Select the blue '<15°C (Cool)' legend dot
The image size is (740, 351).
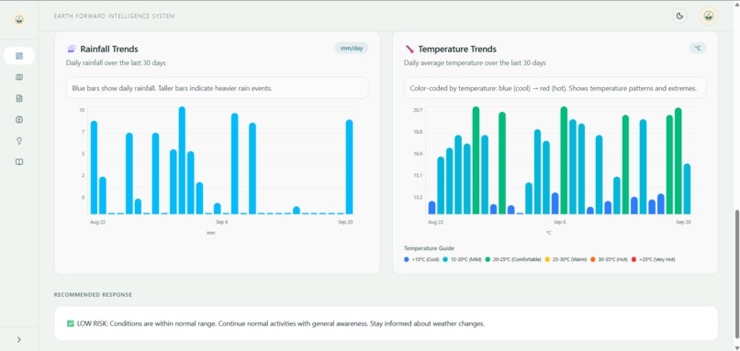407,259
